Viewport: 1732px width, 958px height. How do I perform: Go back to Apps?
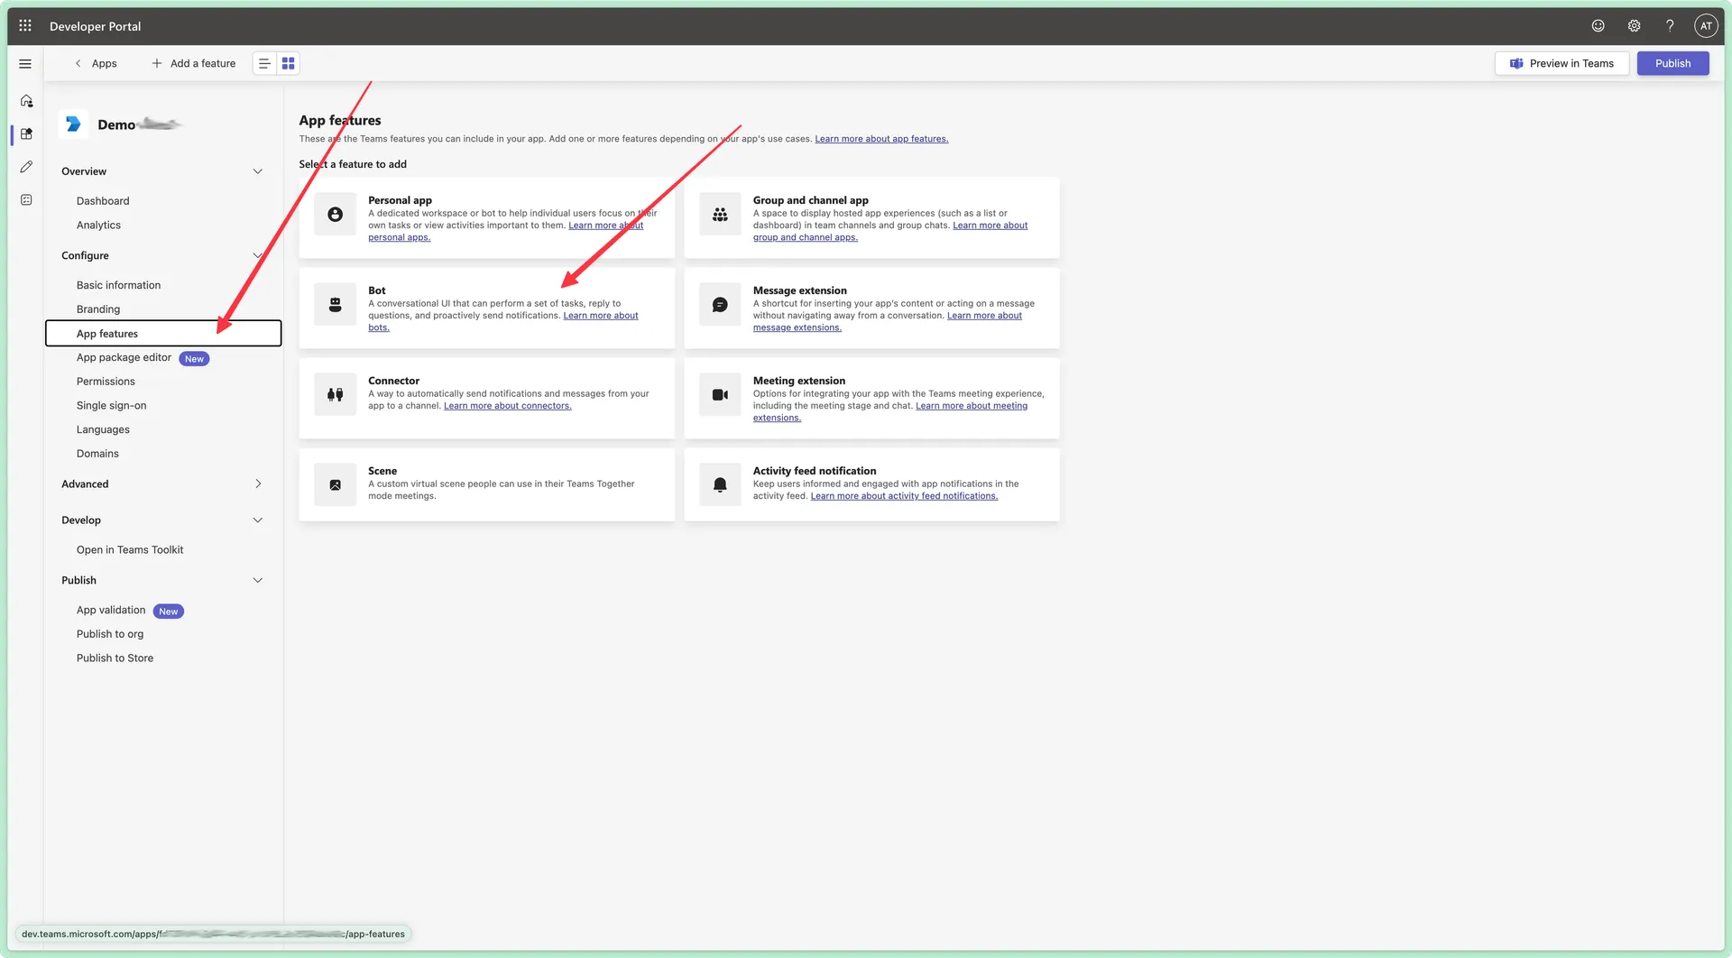(96, 63)
